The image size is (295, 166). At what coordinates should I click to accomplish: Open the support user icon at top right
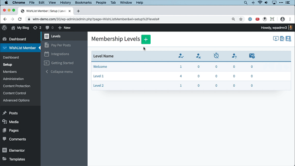pyautogui.click(x=288, y=39)
